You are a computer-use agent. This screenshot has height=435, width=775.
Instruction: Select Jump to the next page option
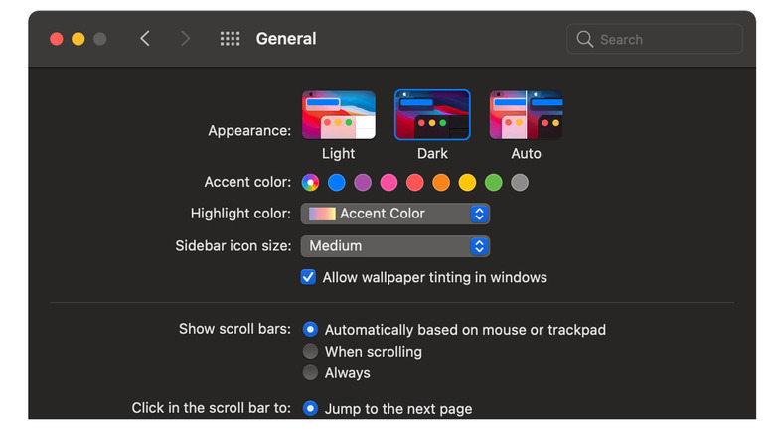pos(310,408)
